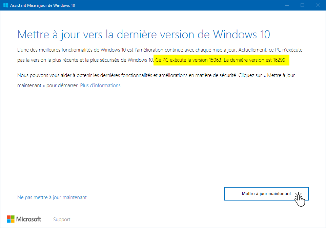Start update with "Mettre à jour maintenant"
The width and height of the screenshot is (326, 228).
pyautogui.click(x=266, y=194)
